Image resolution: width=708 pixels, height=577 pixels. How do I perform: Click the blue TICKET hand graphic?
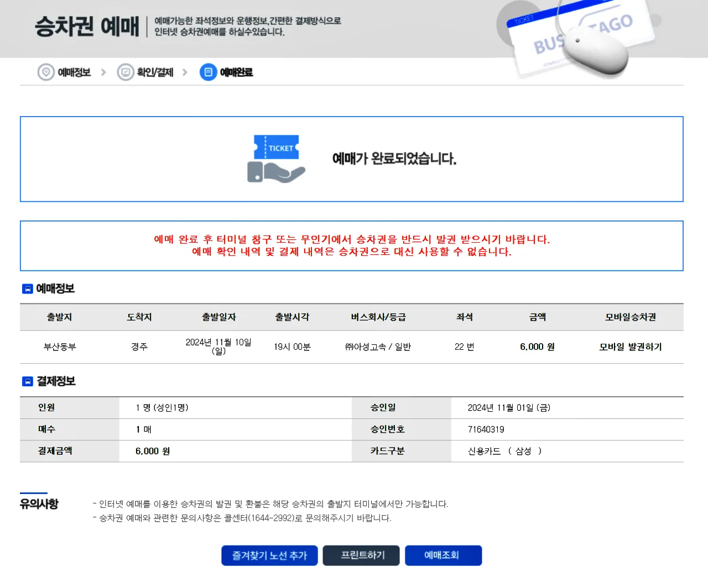pos(276,159)
